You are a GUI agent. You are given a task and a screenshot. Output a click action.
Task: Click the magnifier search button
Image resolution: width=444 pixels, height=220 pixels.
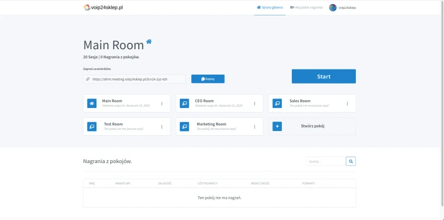pos(351,161)
